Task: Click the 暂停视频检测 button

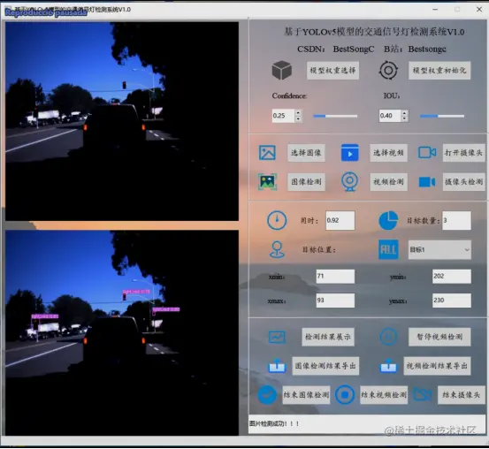Action: point(439,337)
